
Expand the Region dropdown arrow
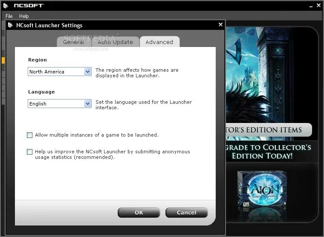pyautogui.click(x=88, y=72)
